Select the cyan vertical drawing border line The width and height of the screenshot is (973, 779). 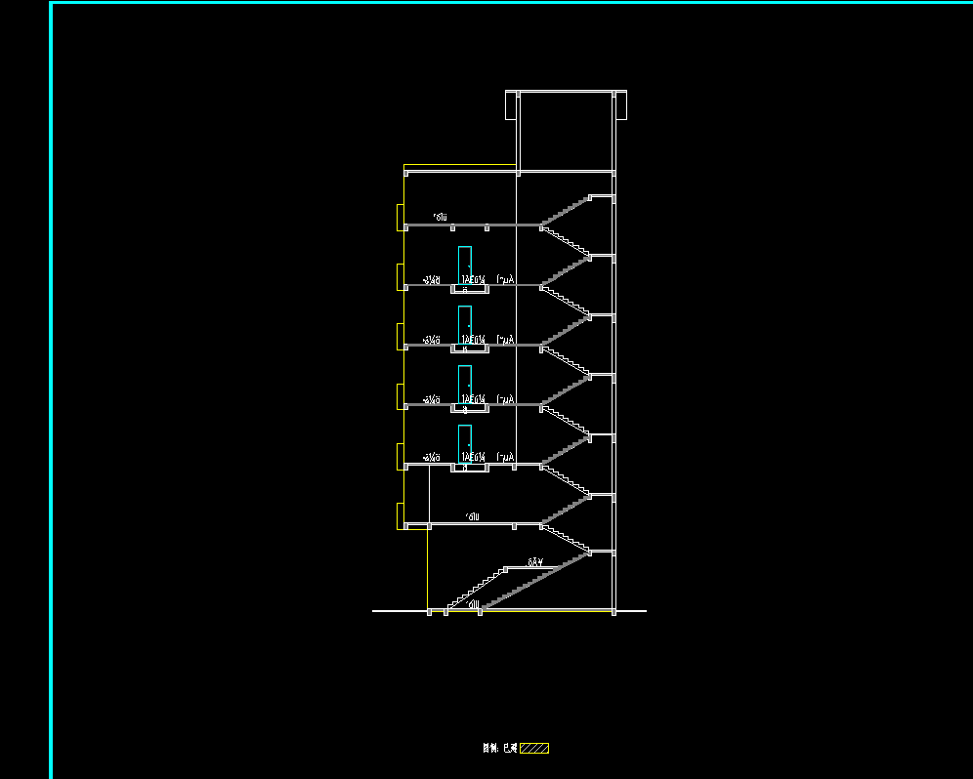click(51, 390)
